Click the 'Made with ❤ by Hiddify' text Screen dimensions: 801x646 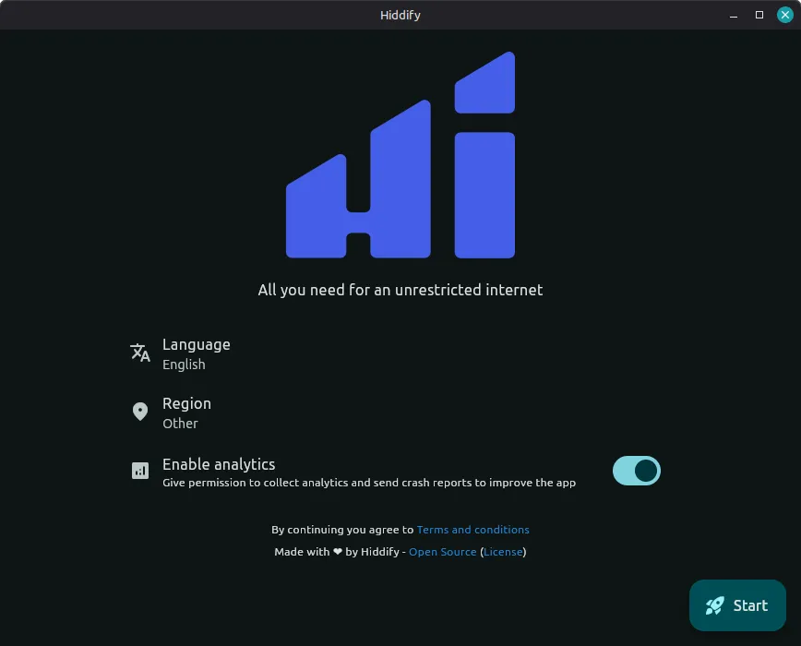point(337,552)
